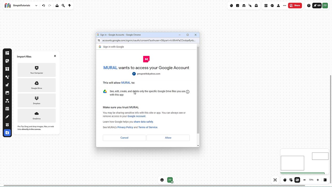Viewport: 332px width, 187px height.
Task: Click the green PP avatar in top bar
Action: [x=325, y=5]
